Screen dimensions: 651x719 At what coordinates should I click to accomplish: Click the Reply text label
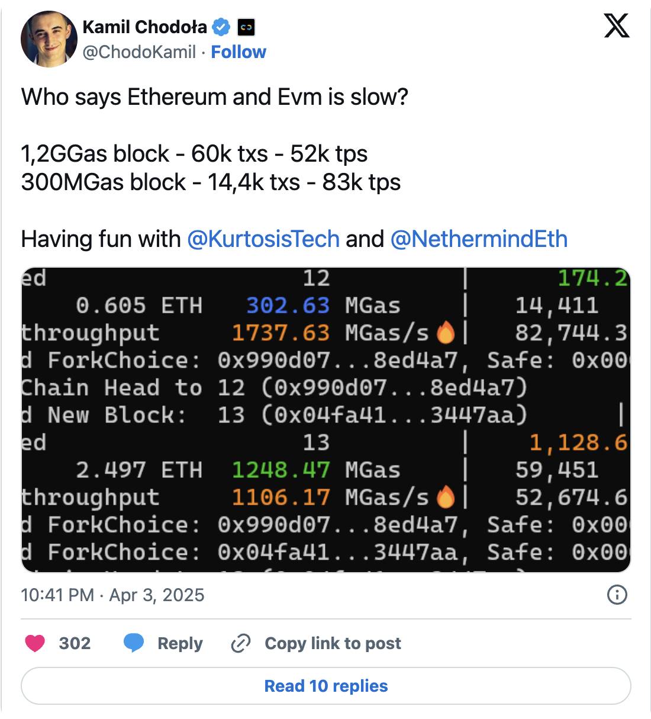coord(180,643)
